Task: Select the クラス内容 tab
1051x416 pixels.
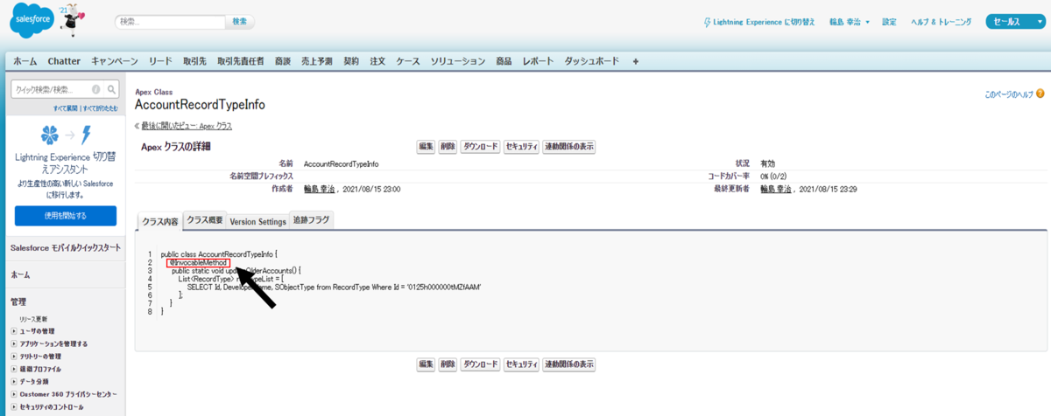Action: (160, 222)
